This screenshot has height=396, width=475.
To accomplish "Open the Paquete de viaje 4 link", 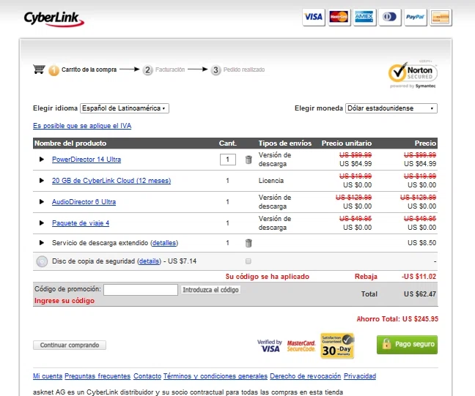I will click(81, 223).
